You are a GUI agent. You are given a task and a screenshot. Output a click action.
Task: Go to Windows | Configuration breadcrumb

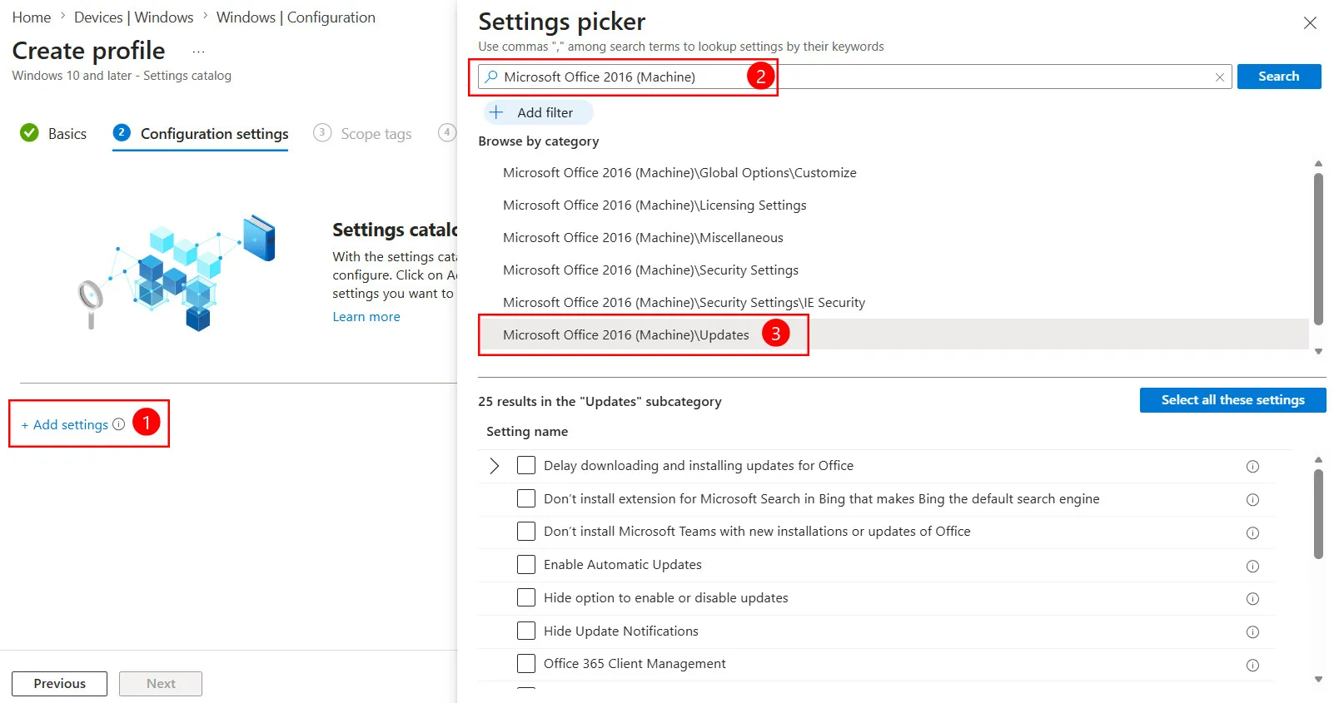[x=296, y=17]
